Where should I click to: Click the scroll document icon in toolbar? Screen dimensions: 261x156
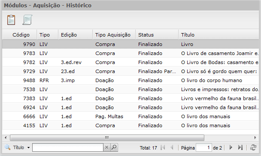27,20
